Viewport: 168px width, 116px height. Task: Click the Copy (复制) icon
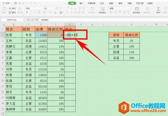point(10,12)
